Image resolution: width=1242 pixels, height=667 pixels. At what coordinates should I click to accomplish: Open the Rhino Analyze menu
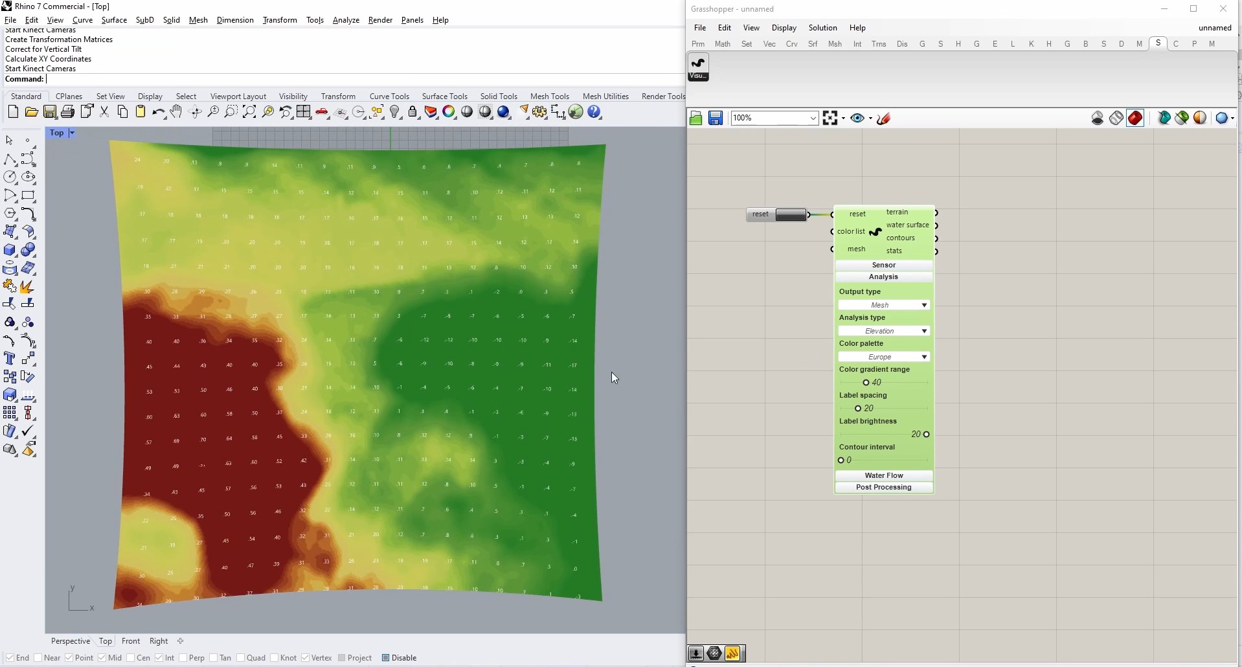click(x=346, y=20)
